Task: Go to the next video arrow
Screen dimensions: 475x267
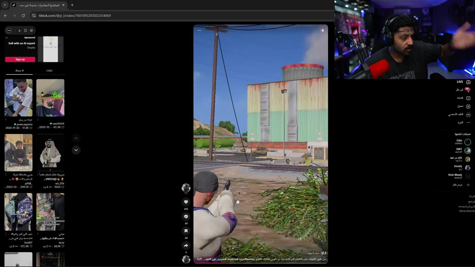Action: [x=76, y=150]
